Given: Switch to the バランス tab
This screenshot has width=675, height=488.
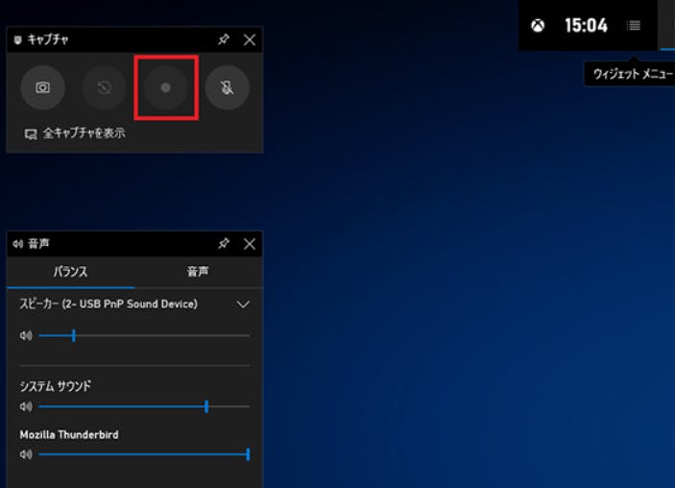Looking at the screenshot, I should click(71, 272).
